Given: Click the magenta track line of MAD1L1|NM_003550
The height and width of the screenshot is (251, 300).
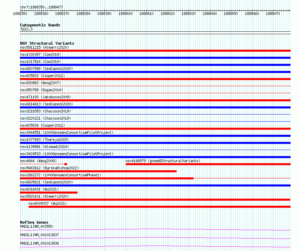Looking at the screenshot, I should 155,229.
